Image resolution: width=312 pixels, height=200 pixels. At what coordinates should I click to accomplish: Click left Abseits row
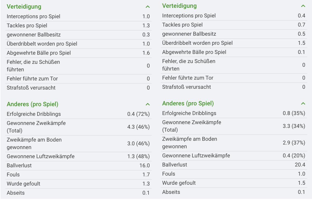pos(78,193)
